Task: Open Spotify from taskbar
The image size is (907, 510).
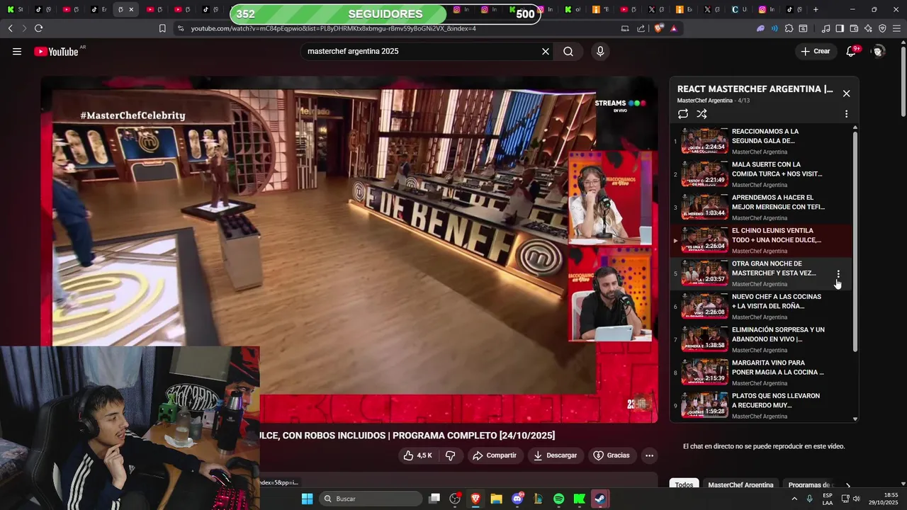Action: click(x=558, y=499)
